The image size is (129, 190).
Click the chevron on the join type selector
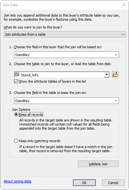pos(123,34)
